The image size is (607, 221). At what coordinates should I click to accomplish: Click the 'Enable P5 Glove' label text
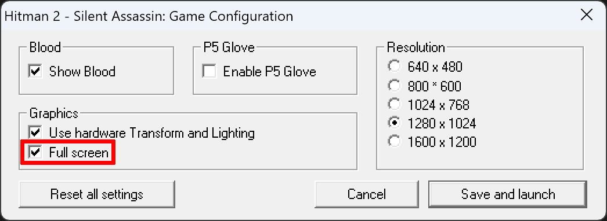(x=270, y=72)
